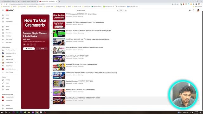Shuffle the playlist
Viewport: 203px width, 114px height.
(x=42, y=49)
